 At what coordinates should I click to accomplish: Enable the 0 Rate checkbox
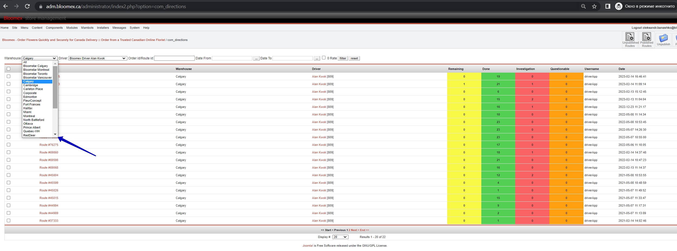click(x=324, y=58)
